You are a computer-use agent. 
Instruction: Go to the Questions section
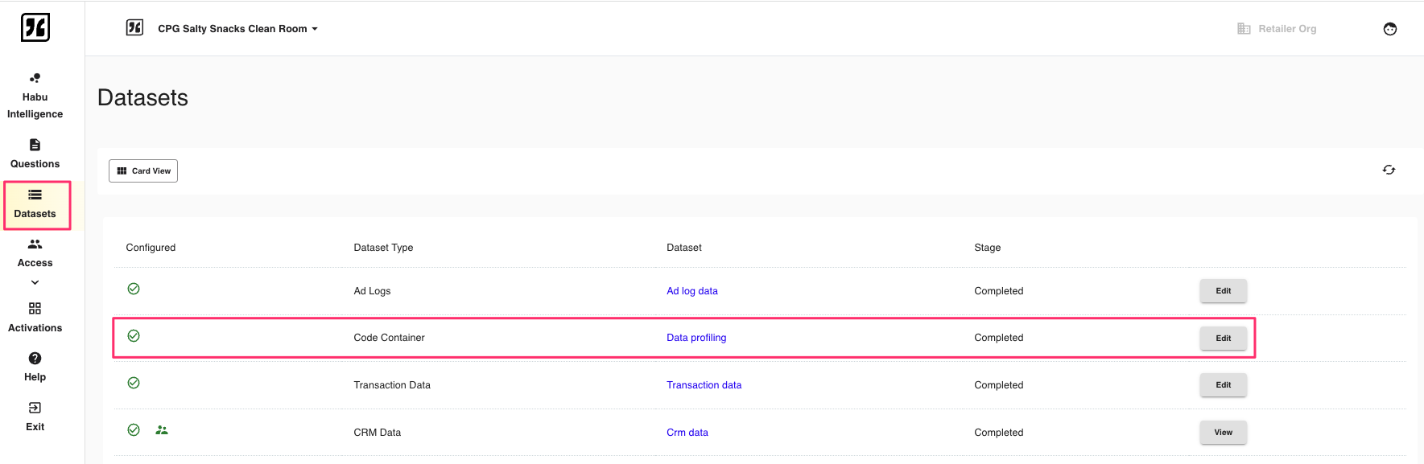click(35, 154)
